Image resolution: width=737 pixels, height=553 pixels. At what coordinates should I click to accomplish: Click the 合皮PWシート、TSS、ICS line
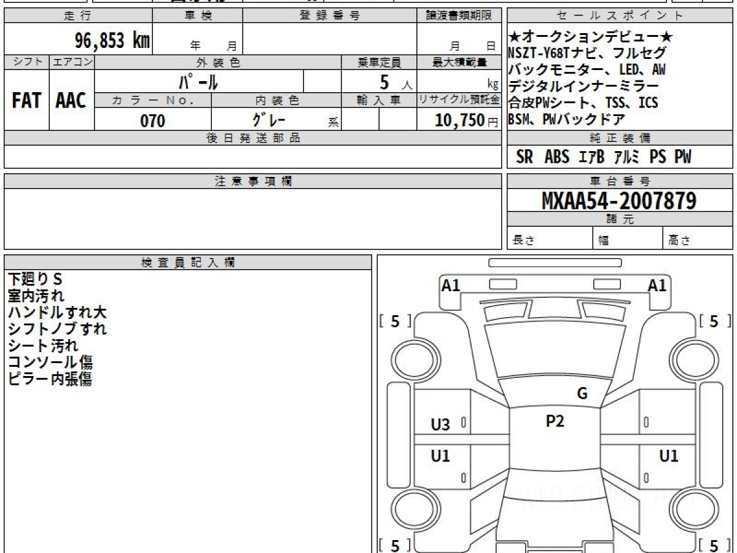tap(583, 103)
